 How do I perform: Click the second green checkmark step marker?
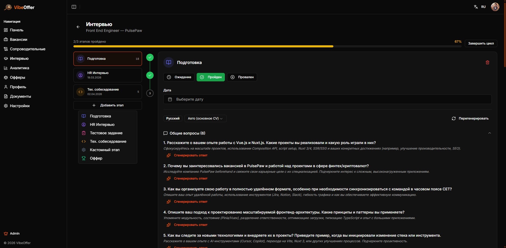click(150, 75)
